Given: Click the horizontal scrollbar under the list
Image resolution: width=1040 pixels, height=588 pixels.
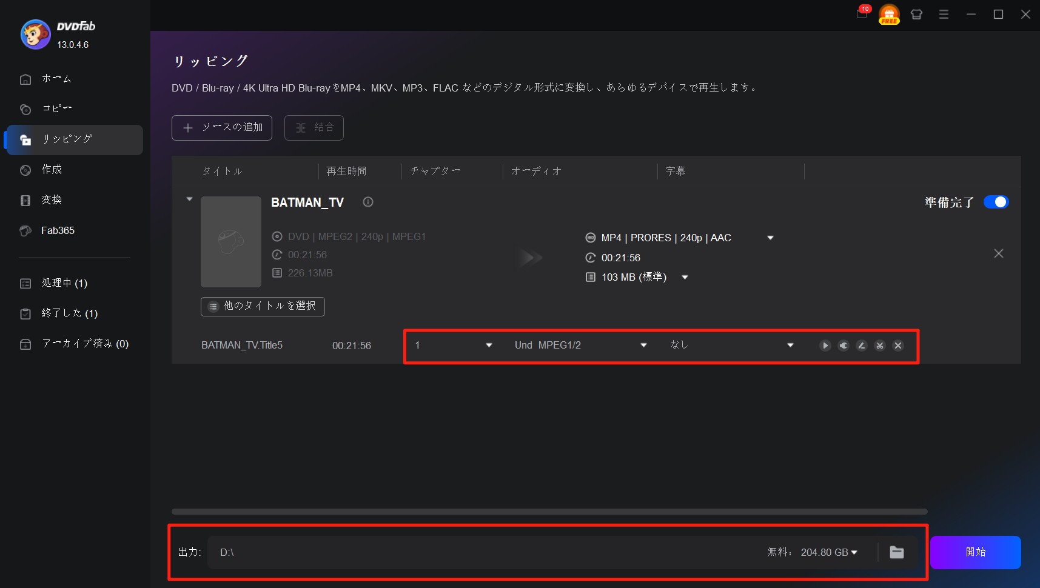Looking at the screenshot, I should coord(549,512).
